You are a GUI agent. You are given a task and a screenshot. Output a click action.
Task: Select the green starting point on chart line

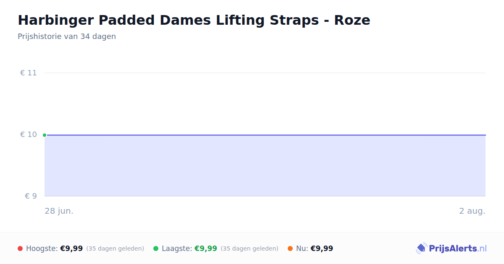(x=45, y=135)
